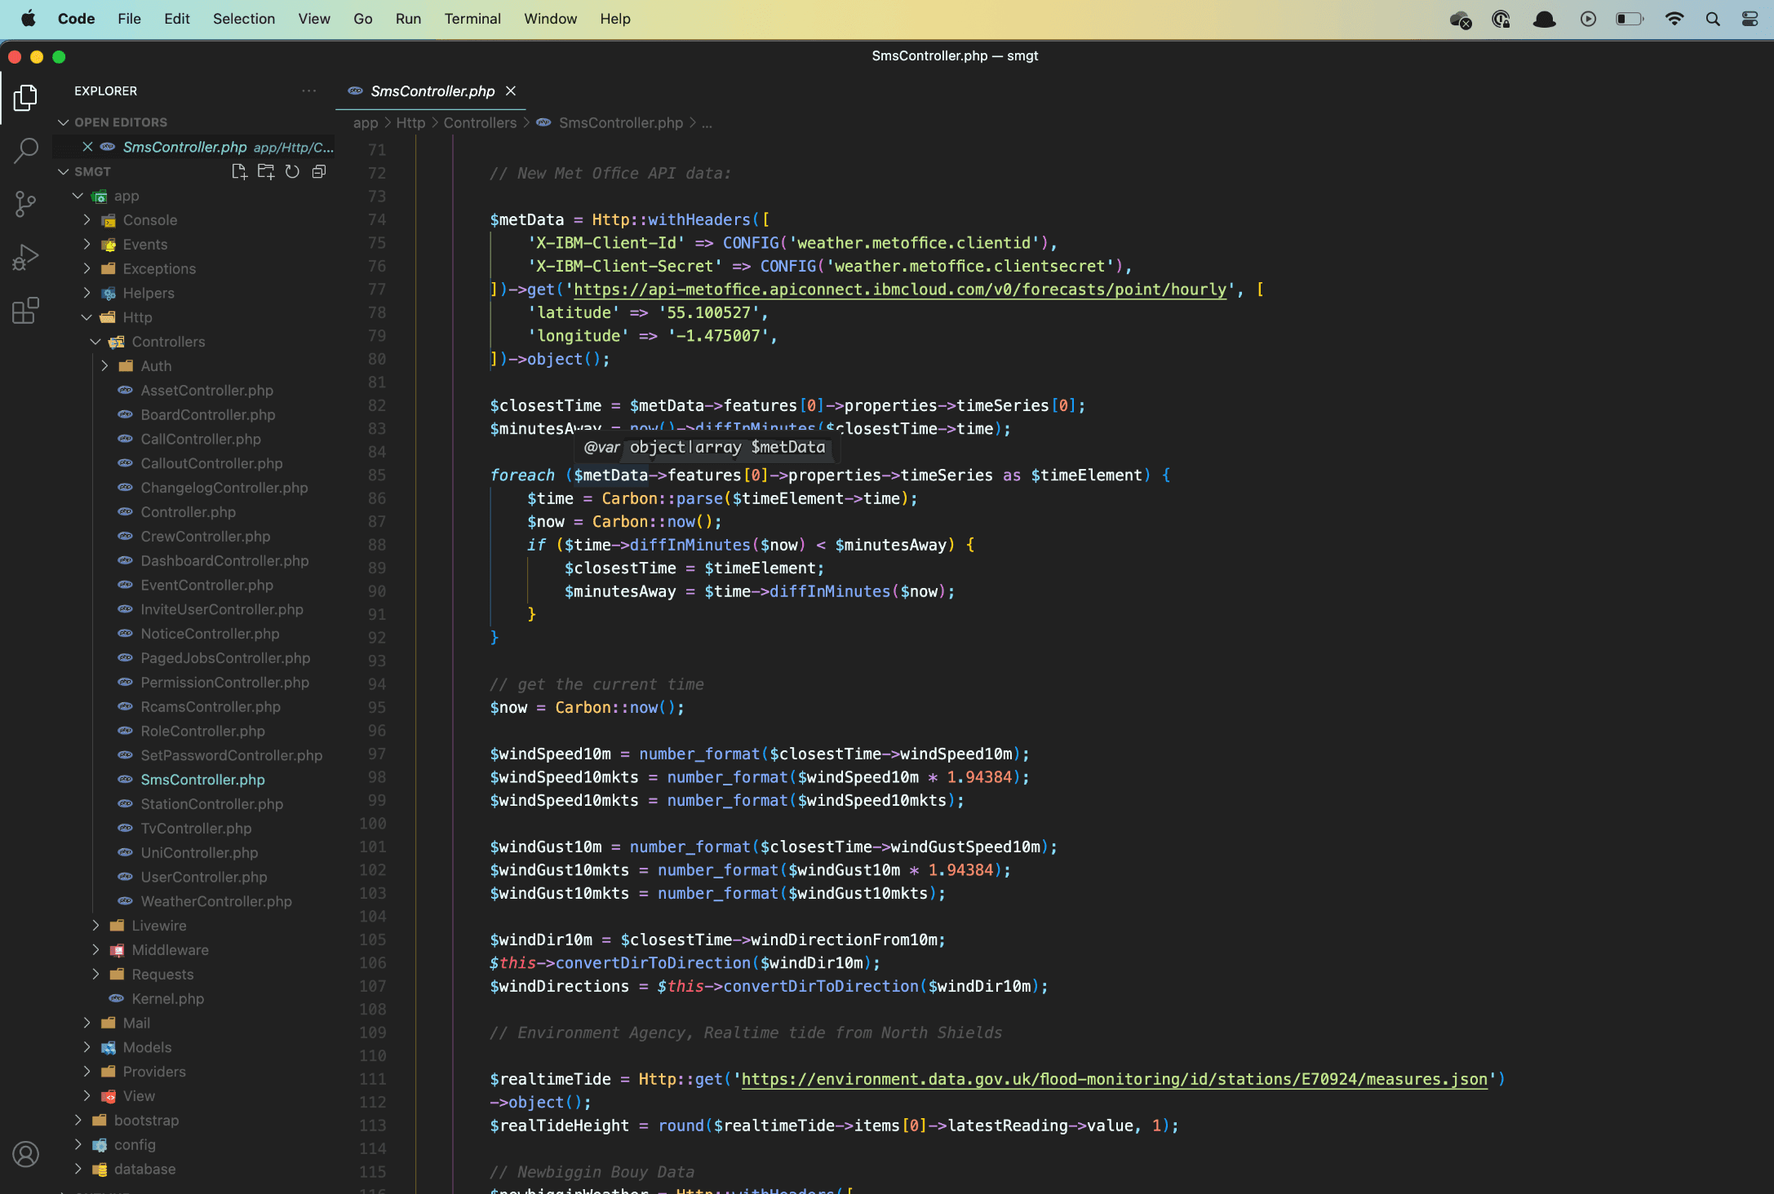Image resolution: width=1774 pixels, height=1194 pixels.
Task: Click the New File icon in SMGT header
Action: (x=239, y=171)
